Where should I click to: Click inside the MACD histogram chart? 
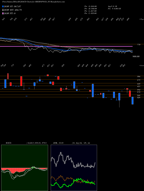point(24,168)
